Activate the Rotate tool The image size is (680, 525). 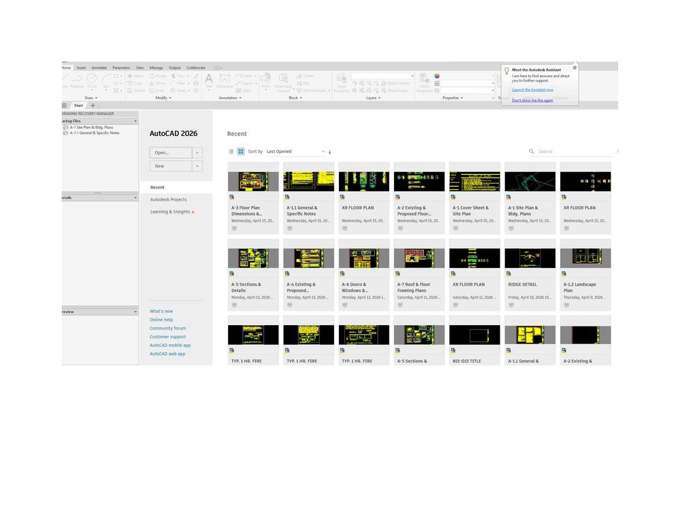pos(158,75)
